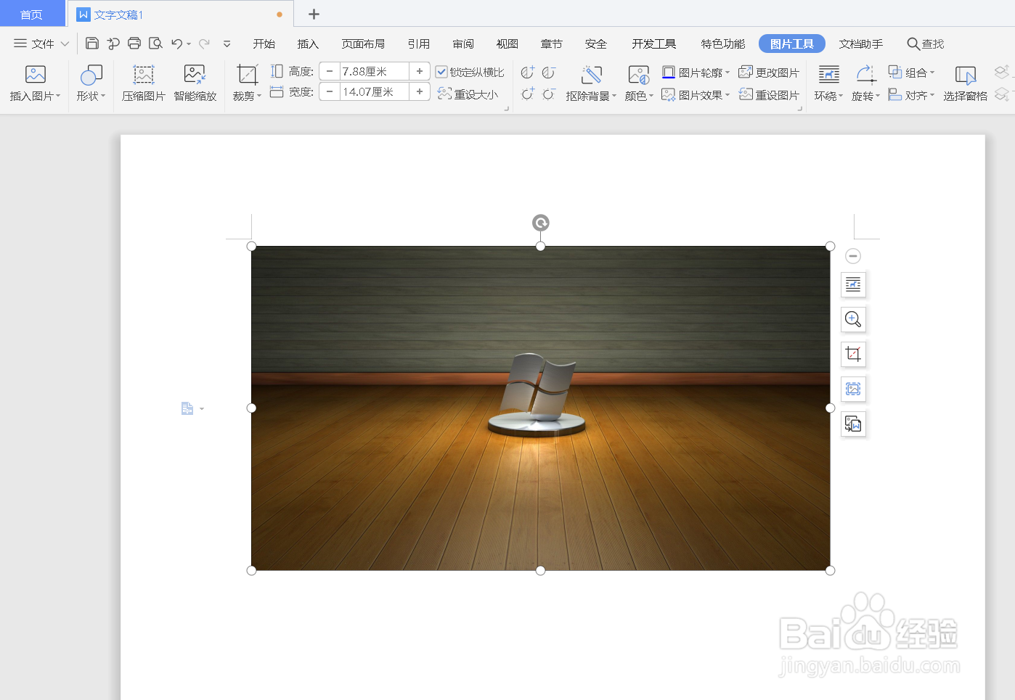Select the Crop (裁剪) tool
This screenshot has width=1015, height=700.
247,83
